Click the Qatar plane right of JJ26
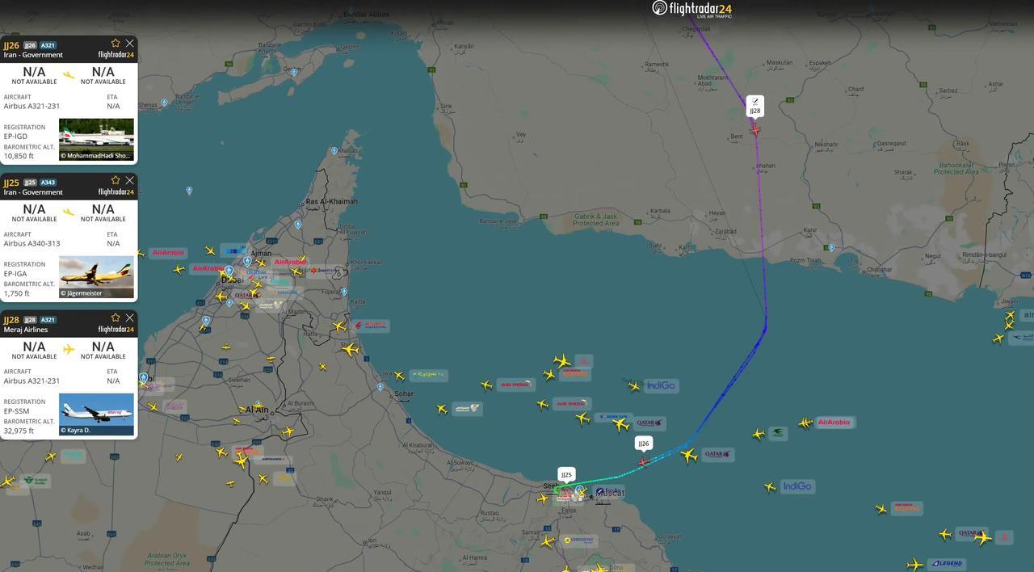The height and width of the screenshot is (572, 1034). pyautogui.click(x=689, y=456)
